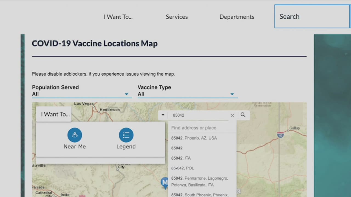351x197 pixels.
Task: Click the Interstate 40 shield on map
Action: (280, 135)
